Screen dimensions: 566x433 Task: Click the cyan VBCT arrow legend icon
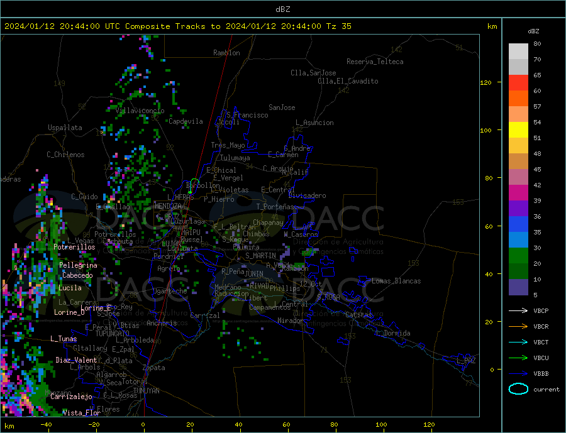coord(518,342)
